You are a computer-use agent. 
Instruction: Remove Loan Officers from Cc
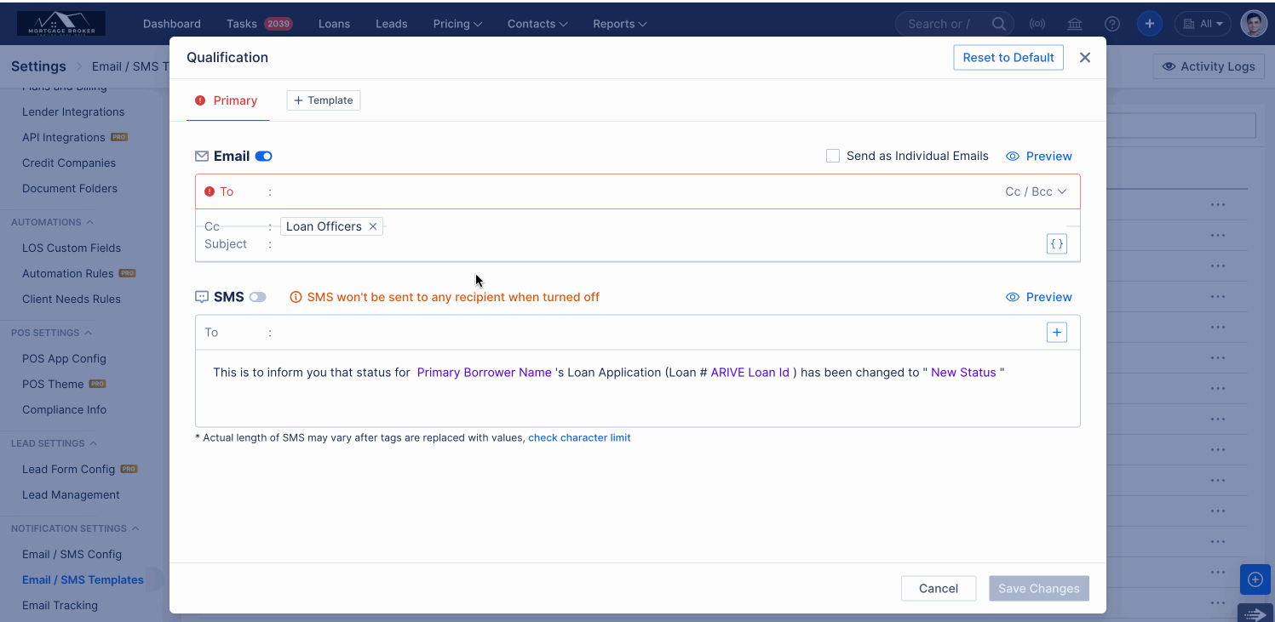coord(373,226)
